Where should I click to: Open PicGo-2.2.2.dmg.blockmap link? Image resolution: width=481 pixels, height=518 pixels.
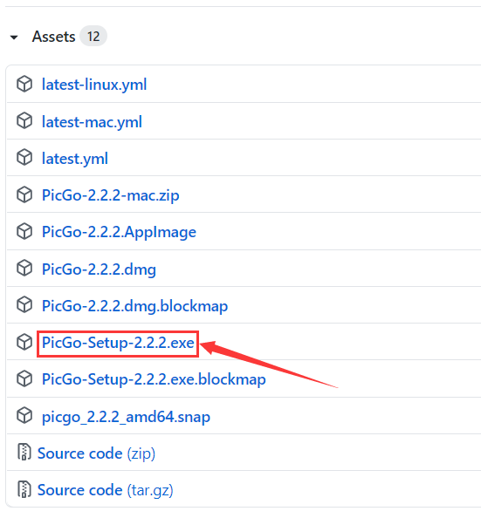point(135,306)
